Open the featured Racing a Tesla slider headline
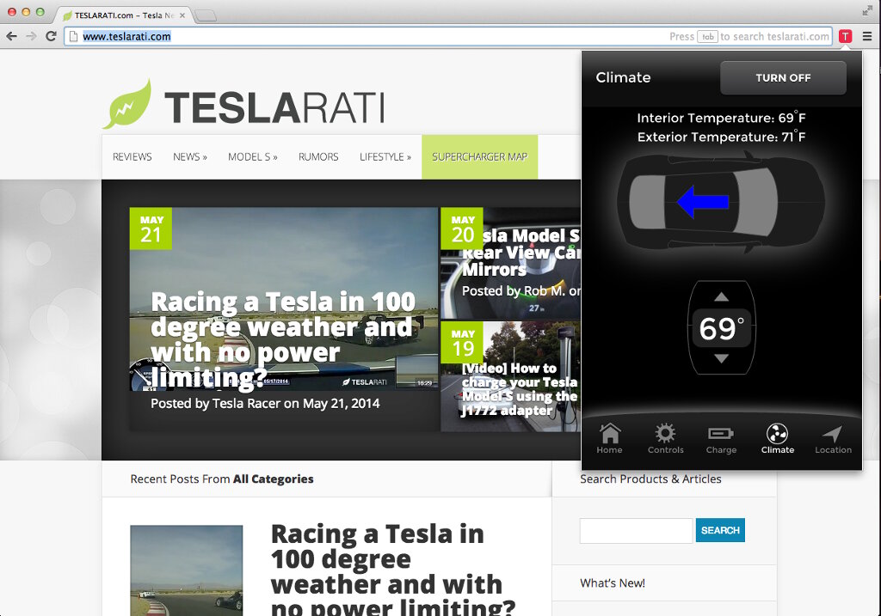 click(x=283, y=340)
